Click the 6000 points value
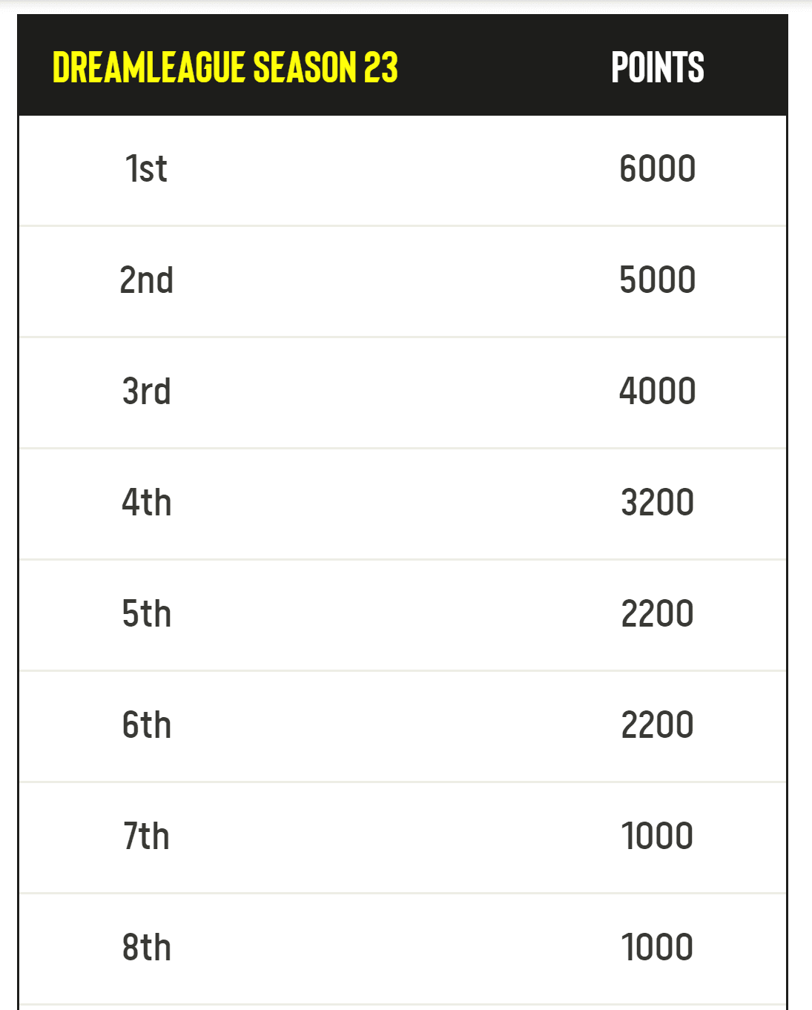812x1010 pixels. [657, 169]
